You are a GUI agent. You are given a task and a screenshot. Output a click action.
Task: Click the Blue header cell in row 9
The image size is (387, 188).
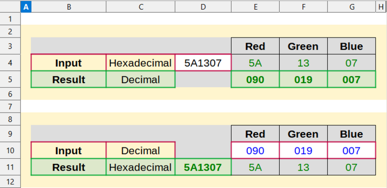pos(351,134)
